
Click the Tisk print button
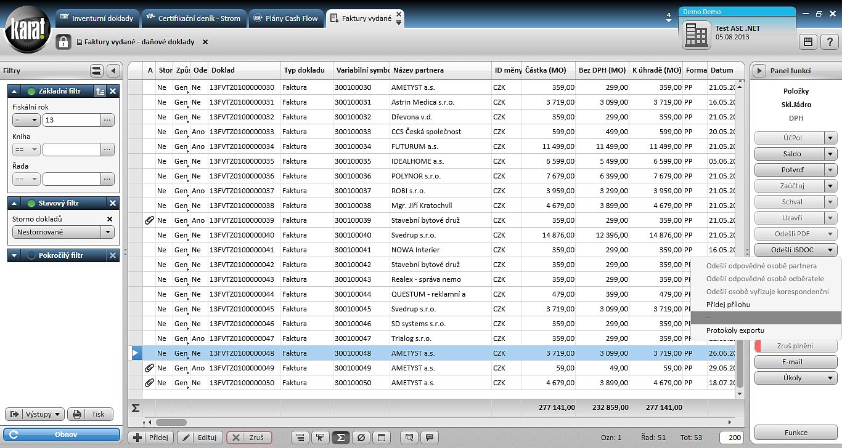click(91, 414)
